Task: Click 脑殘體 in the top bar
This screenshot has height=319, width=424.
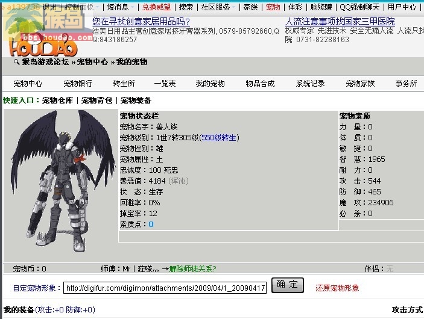Action: point(321,7)
